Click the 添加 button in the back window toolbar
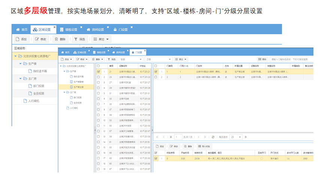The image size is (324, 183). click(x=21, y=39)
